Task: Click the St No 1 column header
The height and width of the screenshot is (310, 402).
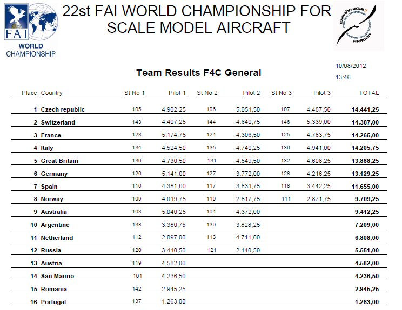Action: pos(135,93)
